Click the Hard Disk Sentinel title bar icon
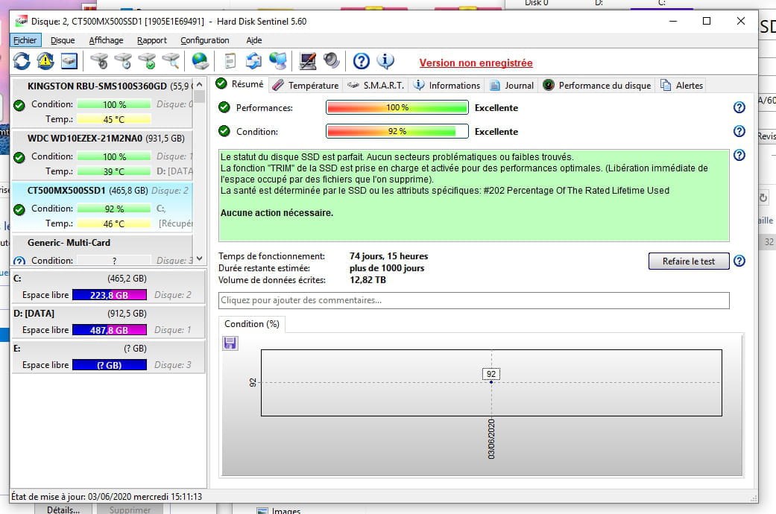Image resolution: width=776 pixels, height=514 pixels. (22, 22)
